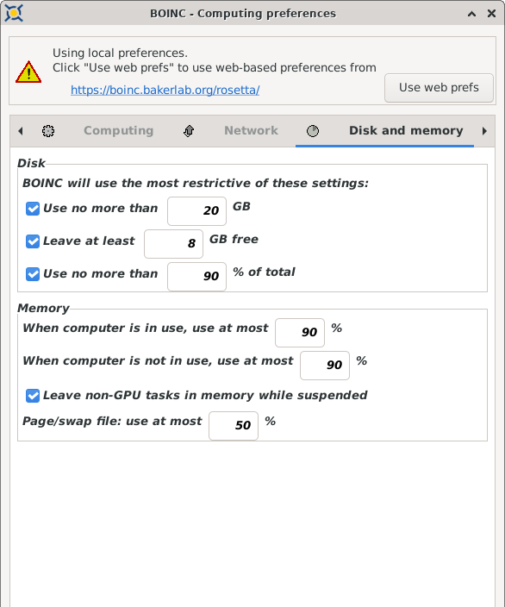
Task: Roll up window using title bar caret
Action: tap(471, 14)
